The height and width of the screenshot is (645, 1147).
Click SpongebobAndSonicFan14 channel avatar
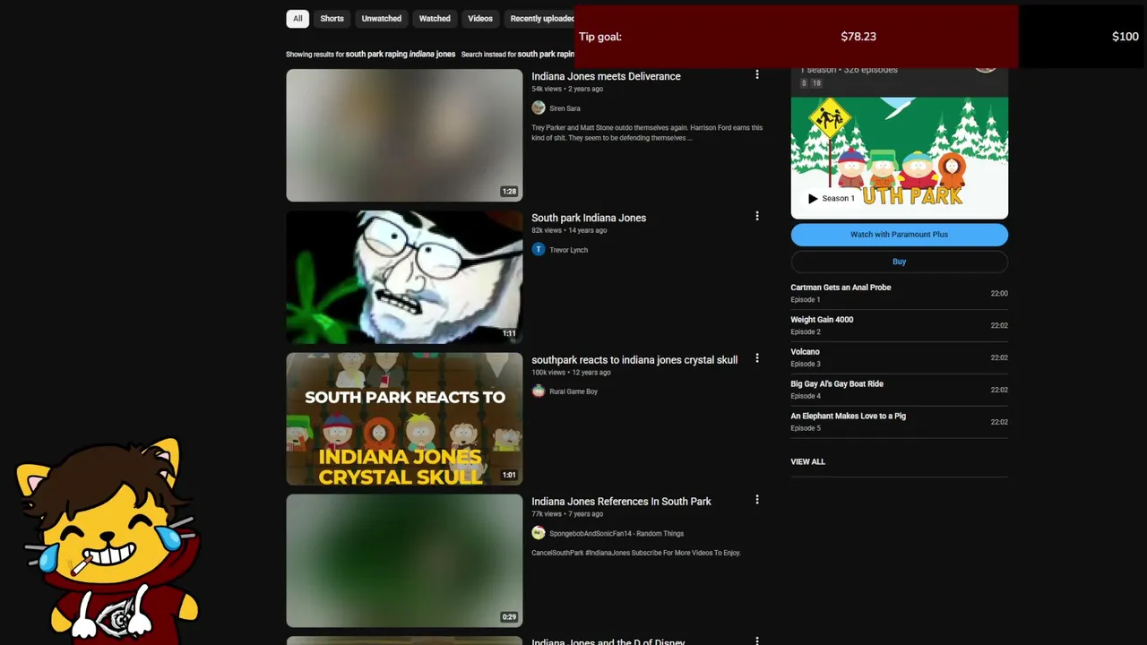539,533
